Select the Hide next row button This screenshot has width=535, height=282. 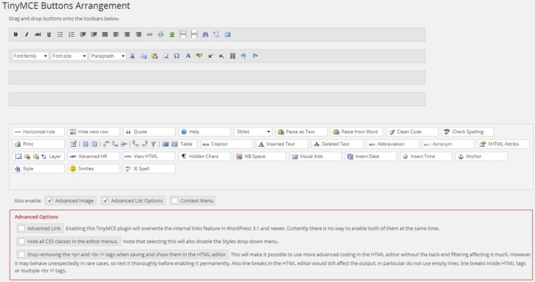(x=94, y=132)
